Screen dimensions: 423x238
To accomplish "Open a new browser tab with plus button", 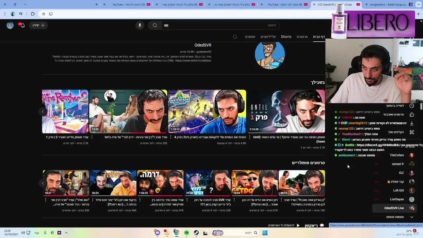I will tap(96, 5).
